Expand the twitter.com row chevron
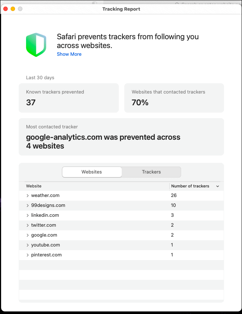242x314 pixels. pyautogui.click(x=27, y=225)
